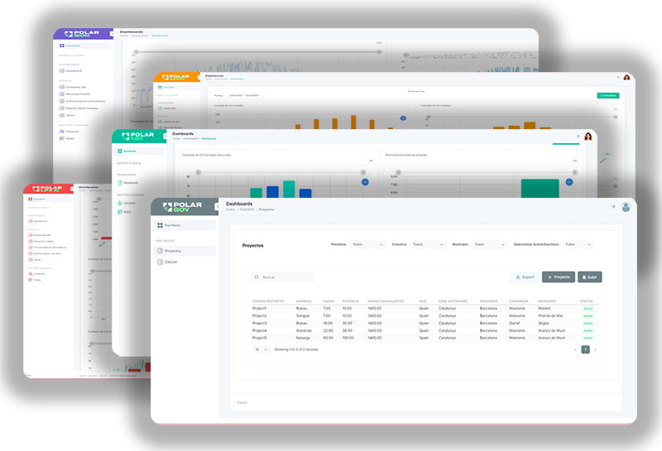
Task: Click the add Proyecto button
Action: pyautogui.click(x=559, y=277)
